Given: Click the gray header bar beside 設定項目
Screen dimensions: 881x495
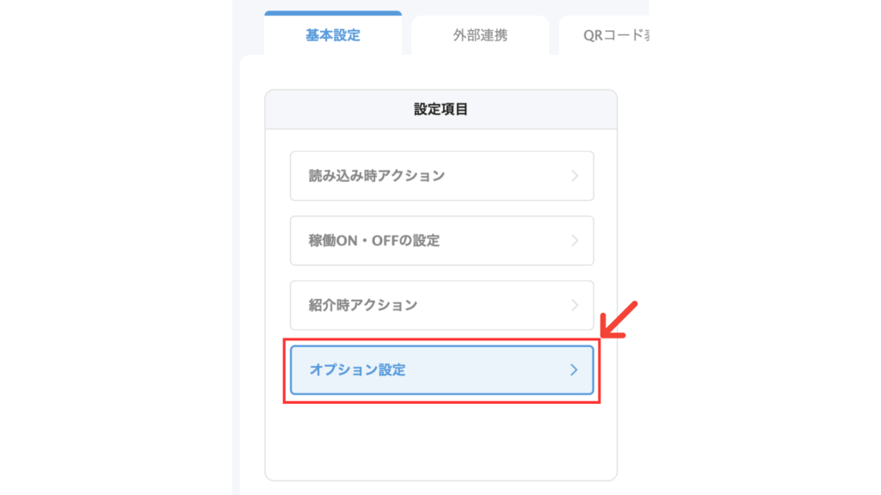Looking at the screenshot, I should coord(327,109).
